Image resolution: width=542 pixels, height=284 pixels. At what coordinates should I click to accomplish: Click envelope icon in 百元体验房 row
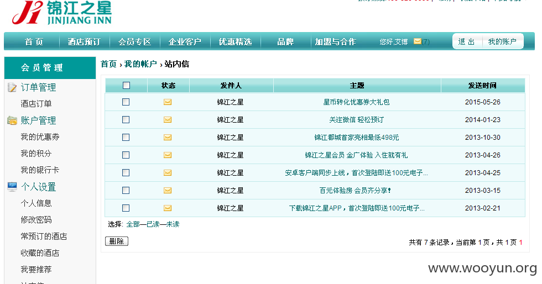click(168, 190)
